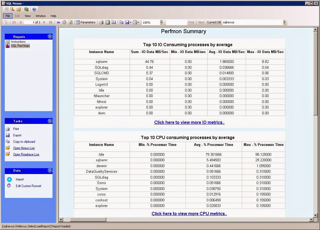Expand the Current DB sqlnexus dropdown

[x=284, y=23]
